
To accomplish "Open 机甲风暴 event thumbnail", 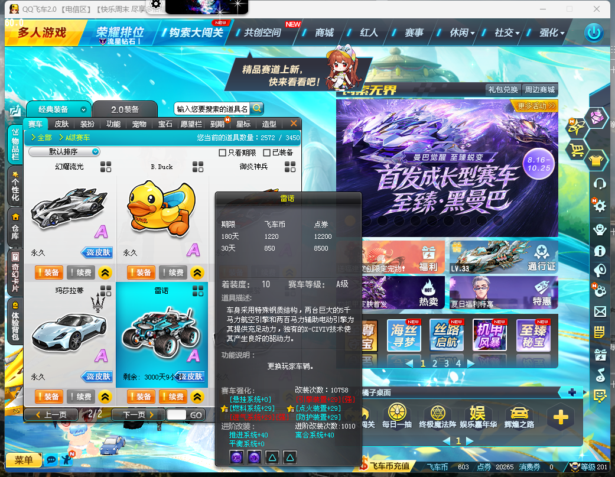I will 490,335.
